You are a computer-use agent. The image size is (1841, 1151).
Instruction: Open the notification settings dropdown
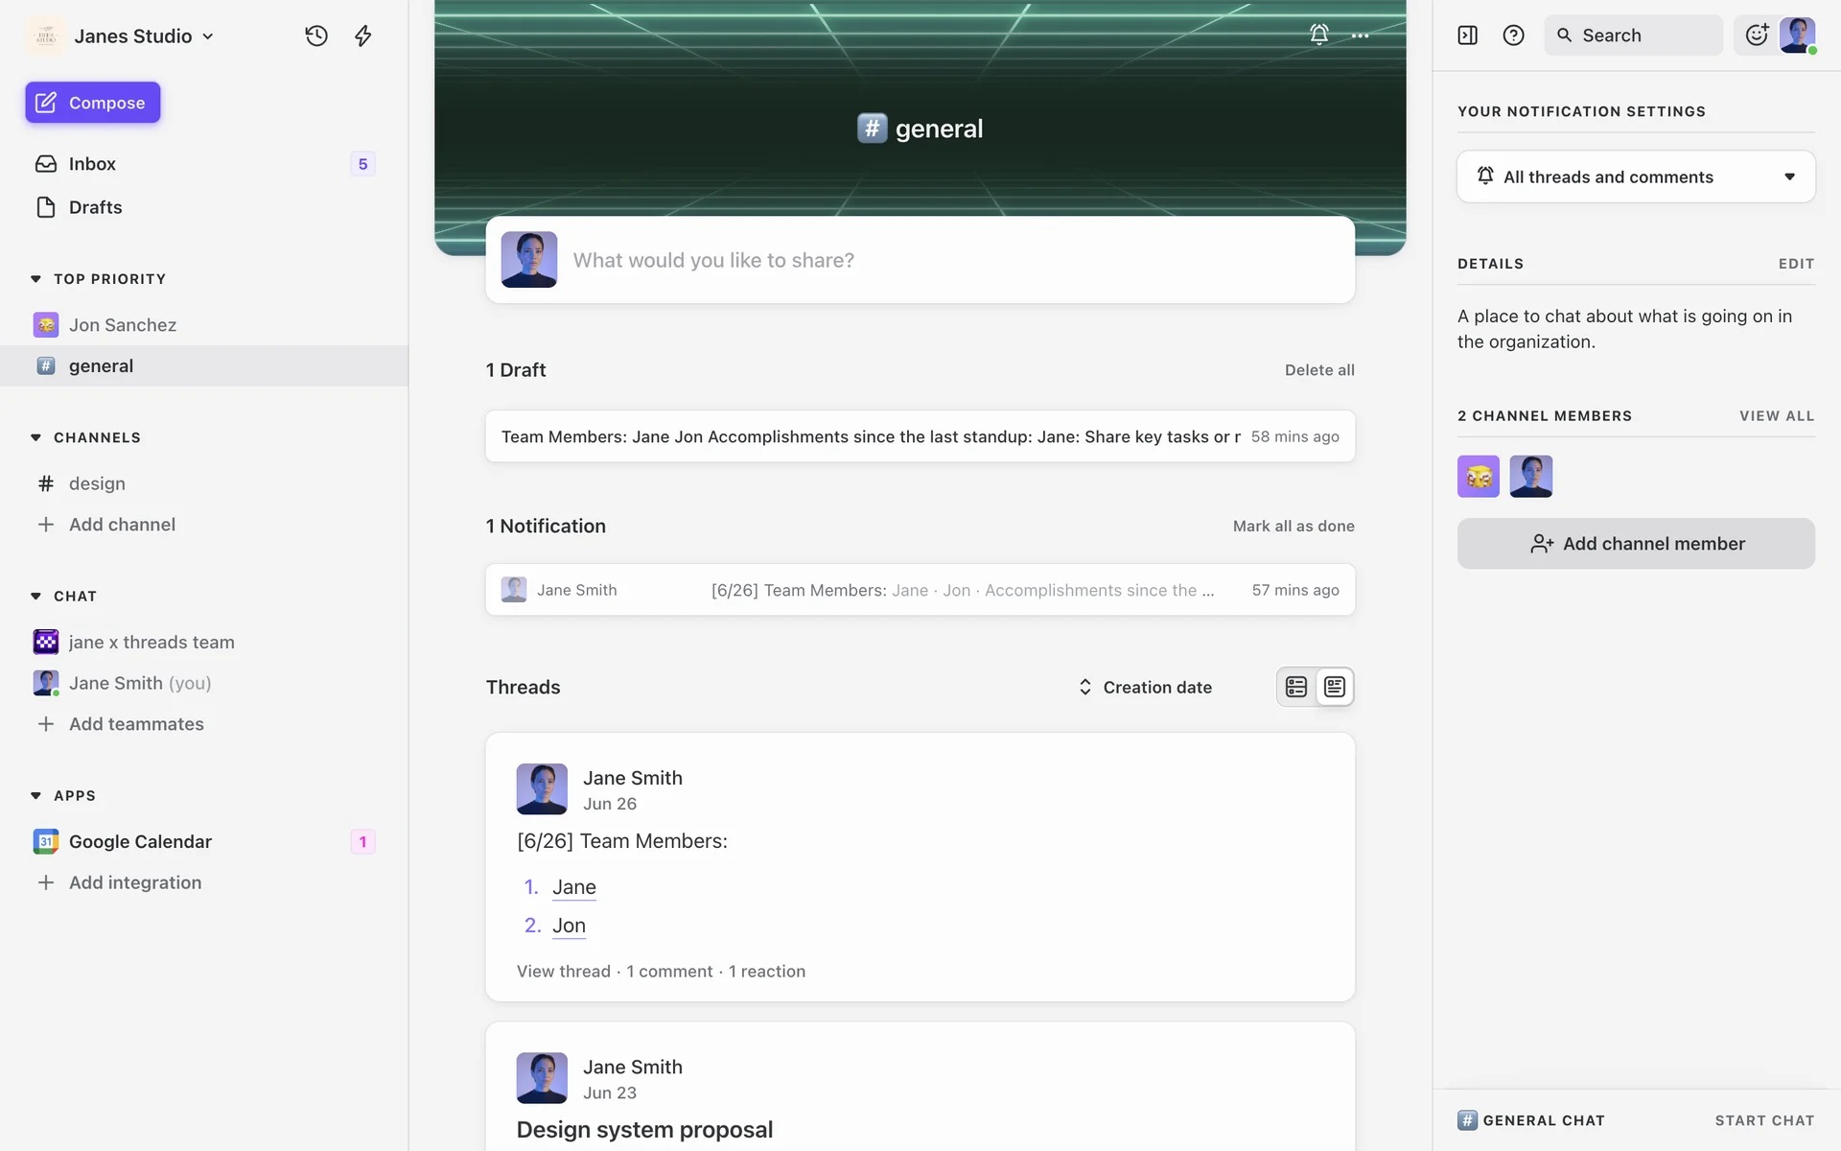point(1636,176)
